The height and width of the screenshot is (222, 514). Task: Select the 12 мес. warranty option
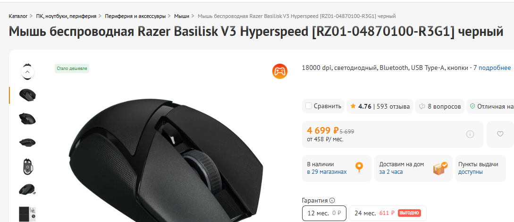click(x=324, y=213)
